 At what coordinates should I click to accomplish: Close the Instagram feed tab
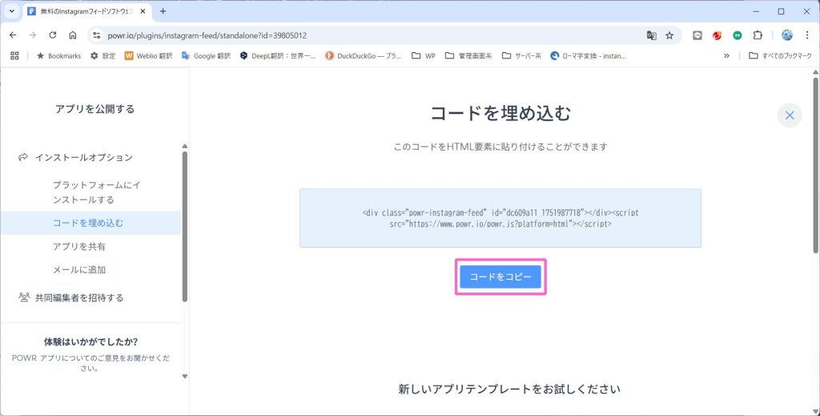pos(143,11)
